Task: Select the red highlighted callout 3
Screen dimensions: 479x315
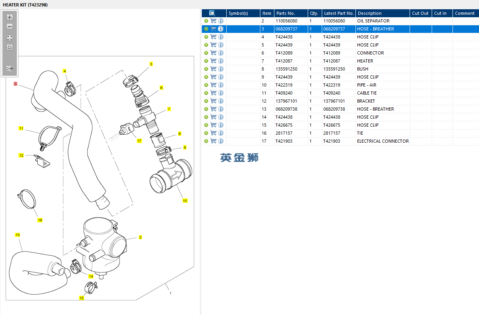Action: point(15,84)
